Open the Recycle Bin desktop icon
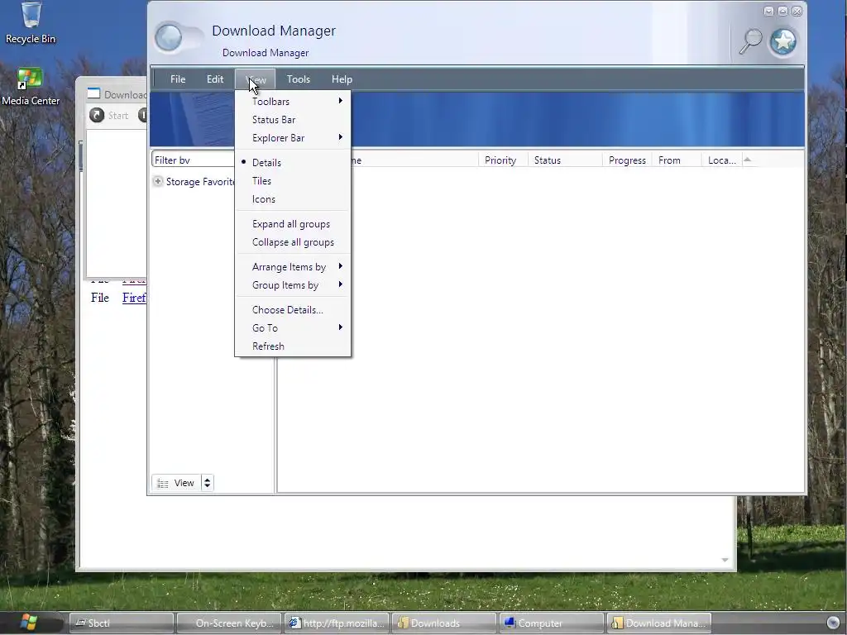The height and width of the screenshot is (635, 847). [31, 22]
